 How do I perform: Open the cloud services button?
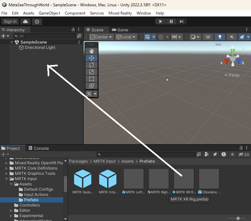click(x=25, y=21)
